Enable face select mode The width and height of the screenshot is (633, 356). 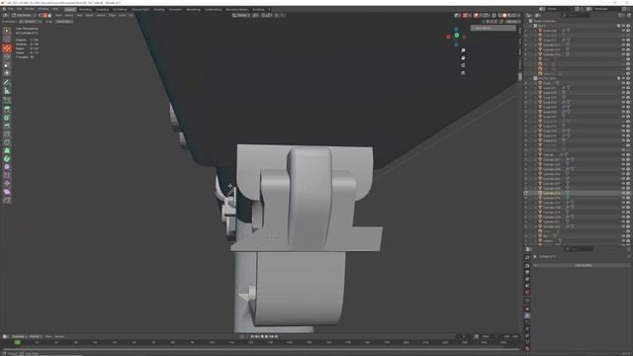[49, 16]
